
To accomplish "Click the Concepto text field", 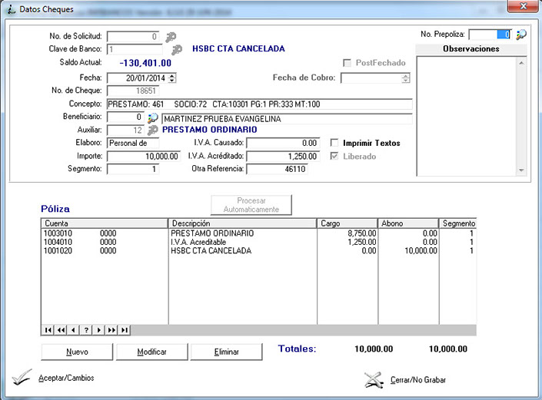I will (259, 104).
